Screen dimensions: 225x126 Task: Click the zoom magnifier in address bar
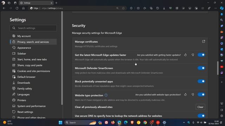[117, 8]
